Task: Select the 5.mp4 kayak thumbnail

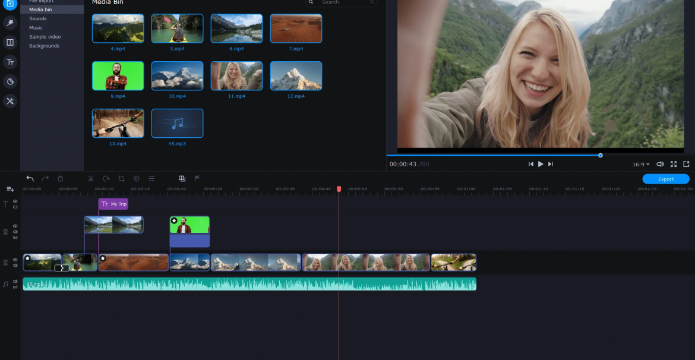Action: tap(177, 29)
